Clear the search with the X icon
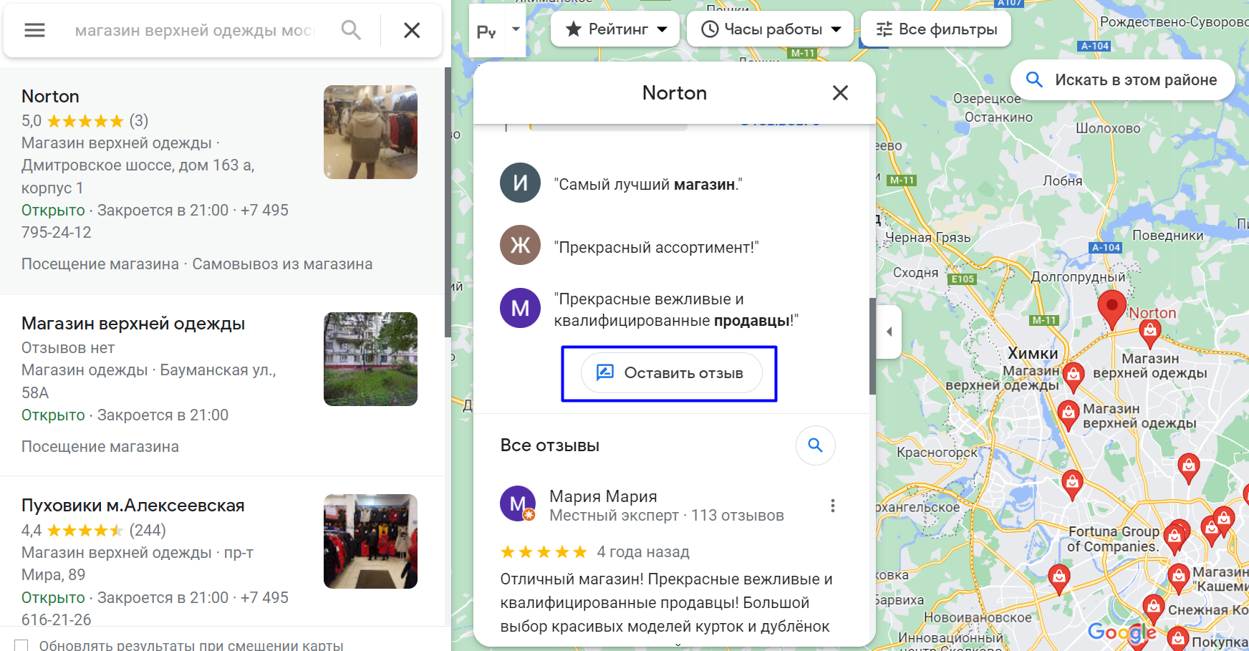This screenshot has height=651, width=1249. (x=412, y=30)
